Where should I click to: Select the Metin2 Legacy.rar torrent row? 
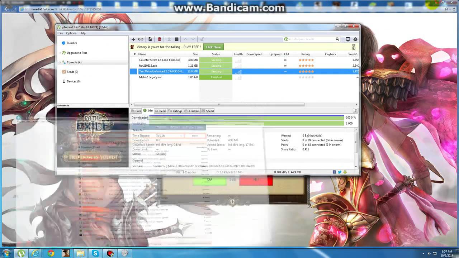coord(244,77)
